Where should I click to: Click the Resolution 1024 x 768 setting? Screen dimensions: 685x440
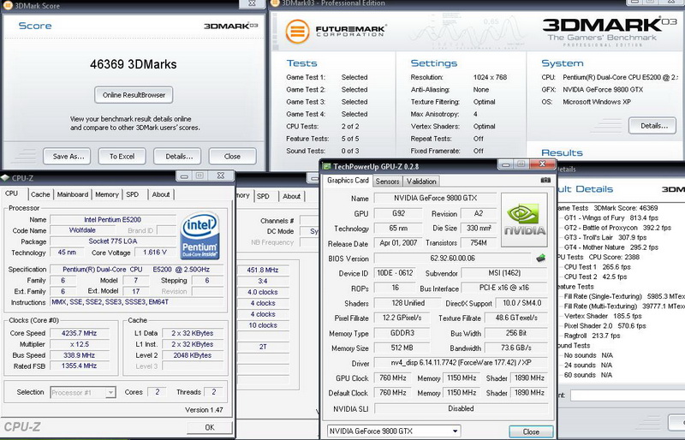click(x=459, y=77)
